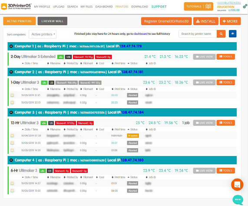Open SEARCH in top navigation

(x=73, y=7)
